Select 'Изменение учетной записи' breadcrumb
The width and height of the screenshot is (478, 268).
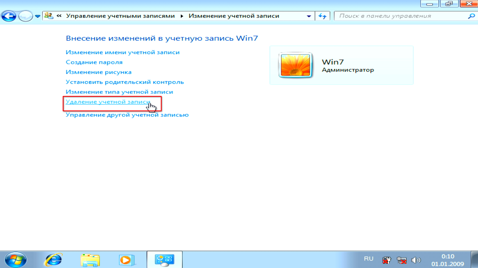pos(234,16)
